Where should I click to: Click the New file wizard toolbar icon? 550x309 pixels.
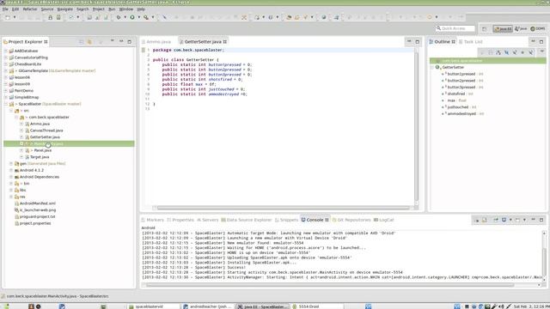[x=8, y=17]
